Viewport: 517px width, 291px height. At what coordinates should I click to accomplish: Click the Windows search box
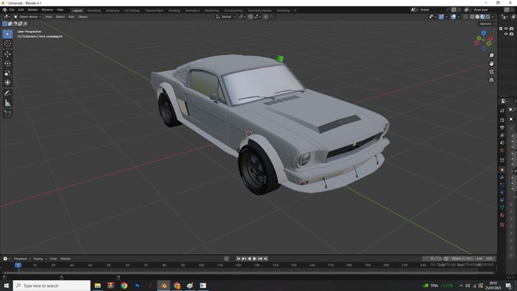tap(52, 286)
